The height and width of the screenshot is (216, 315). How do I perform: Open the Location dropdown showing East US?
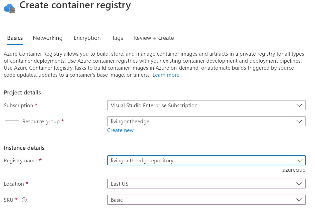[x=206, y=184]
